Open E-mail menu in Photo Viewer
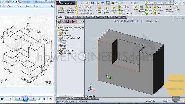 19,6
